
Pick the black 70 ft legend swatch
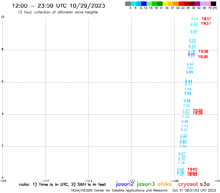point(213,4)
